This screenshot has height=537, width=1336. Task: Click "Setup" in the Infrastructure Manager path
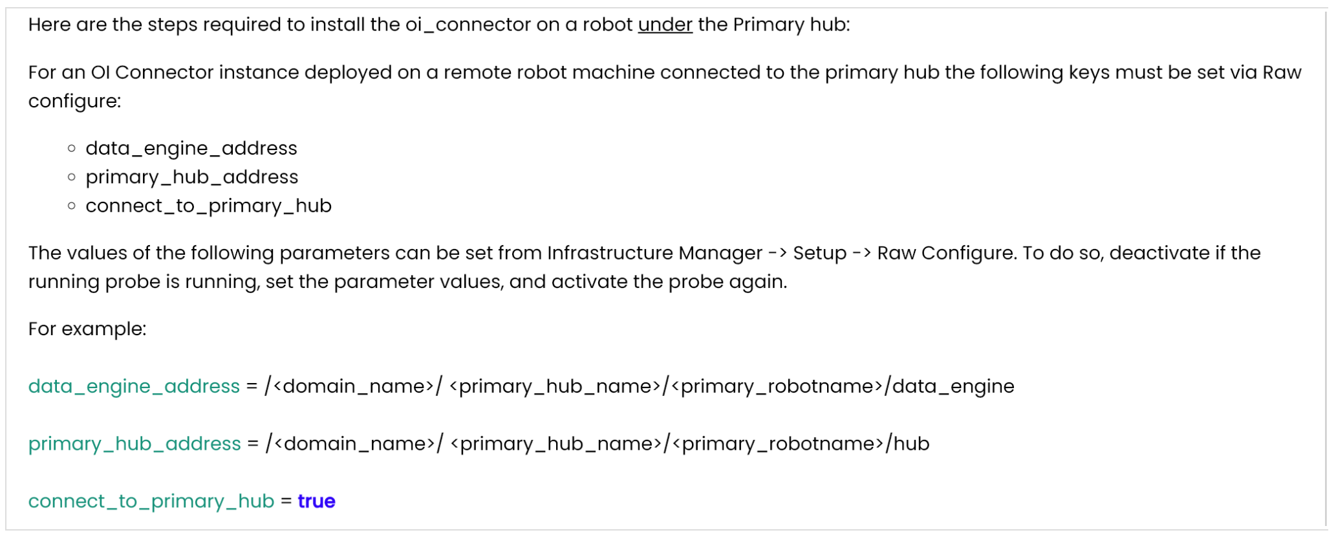tap(819, 253)
